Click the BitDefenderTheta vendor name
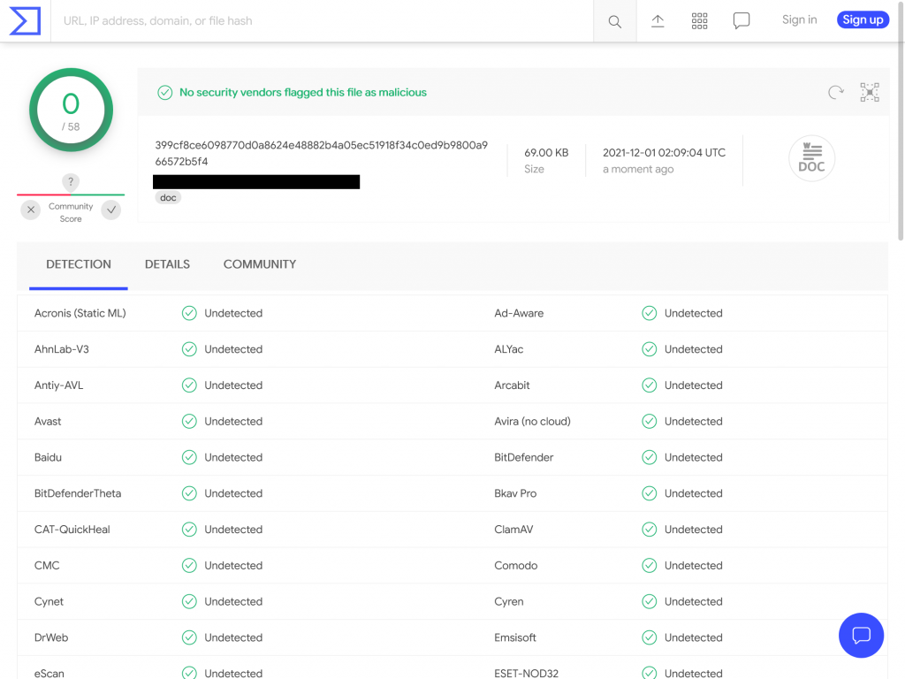 point(78,493)
